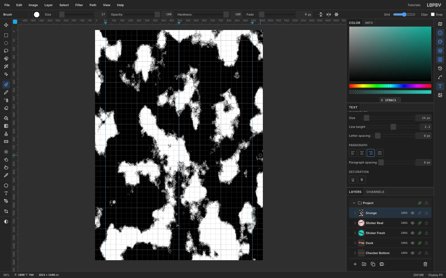Switch to the Info tab
446x278 pixels.
(x=369, y=23)
